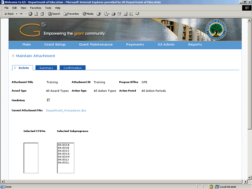Go to the Home page
This screenshot has height=189, width=252.
pyautogui.click(x=42, y=14)
